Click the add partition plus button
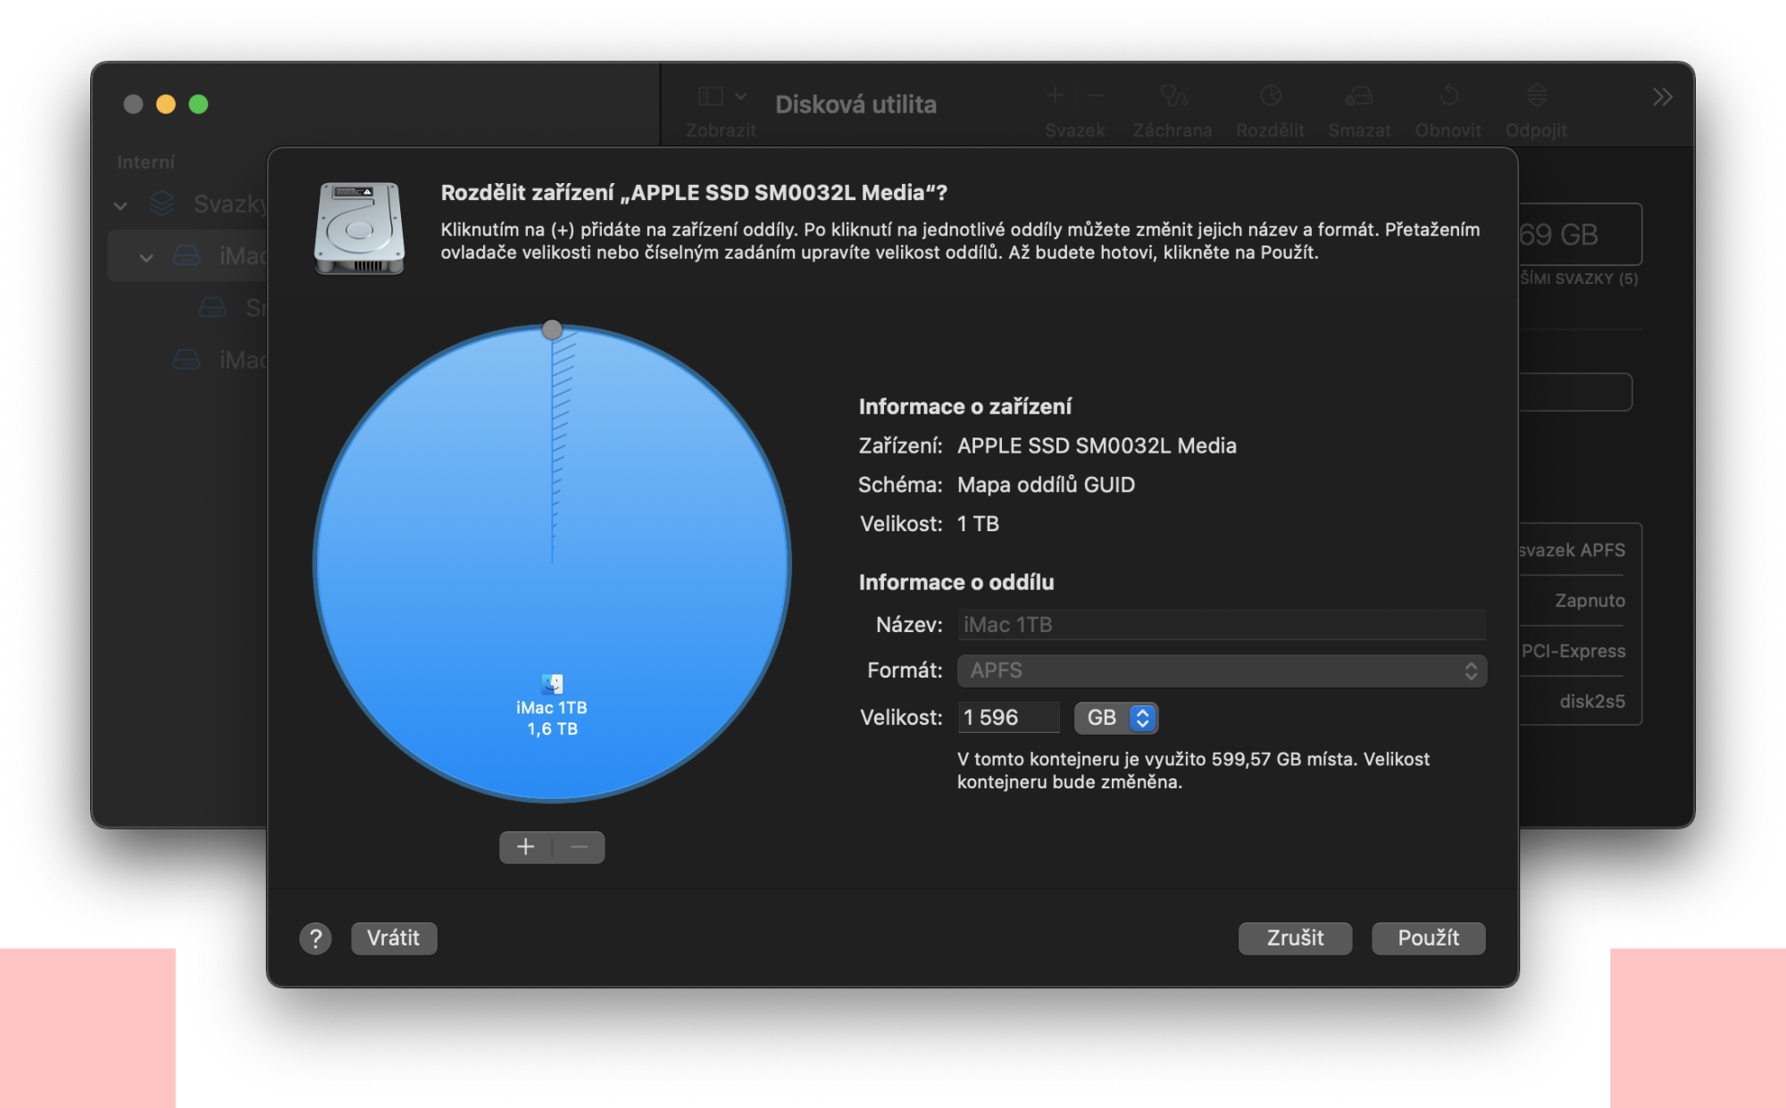This screenshot has width=1786, height=1108. (526, 847)
